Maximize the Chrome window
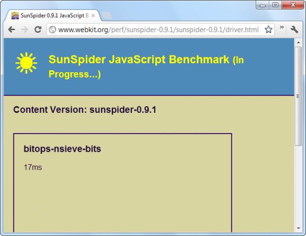This screenshot has height=236, width=306. tap(275, 5)
